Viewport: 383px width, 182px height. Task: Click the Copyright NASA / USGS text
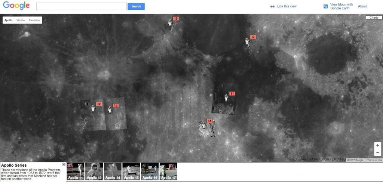tap(320, 160)
